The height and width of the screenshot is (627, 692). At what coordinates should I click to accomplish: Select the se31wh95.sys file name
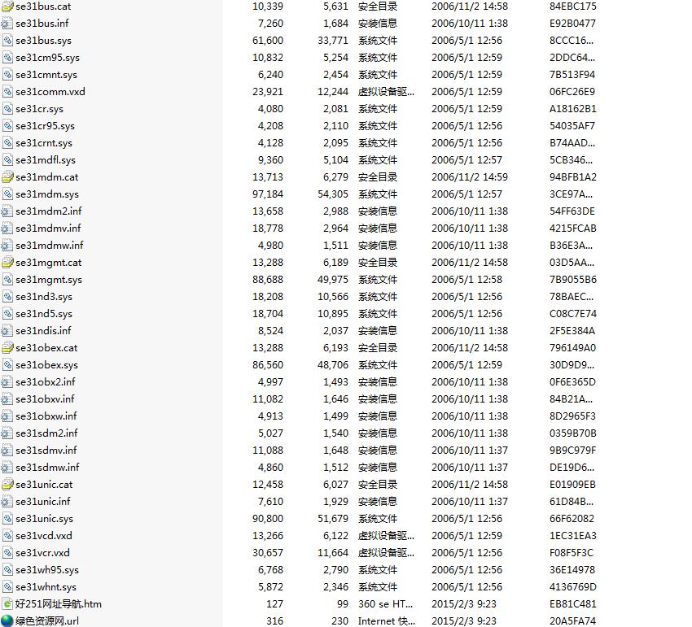coord(47,570)
